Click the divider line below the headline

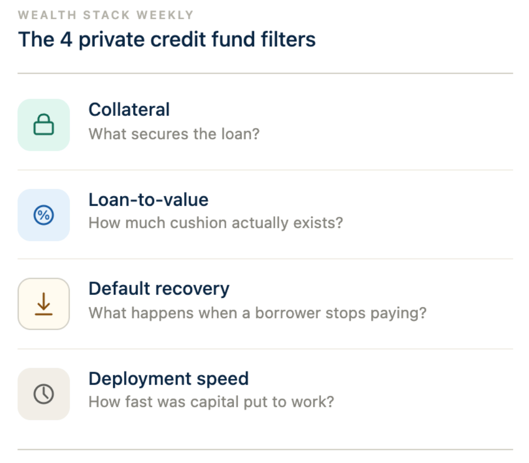(x=265, y=73)
